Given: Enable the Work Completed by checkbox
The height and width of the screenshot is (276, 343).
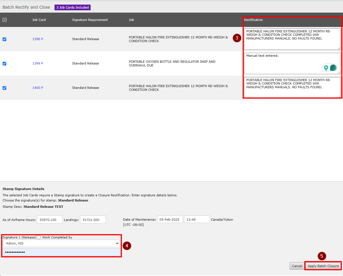Looking at the screenshot, I should 39,237.
